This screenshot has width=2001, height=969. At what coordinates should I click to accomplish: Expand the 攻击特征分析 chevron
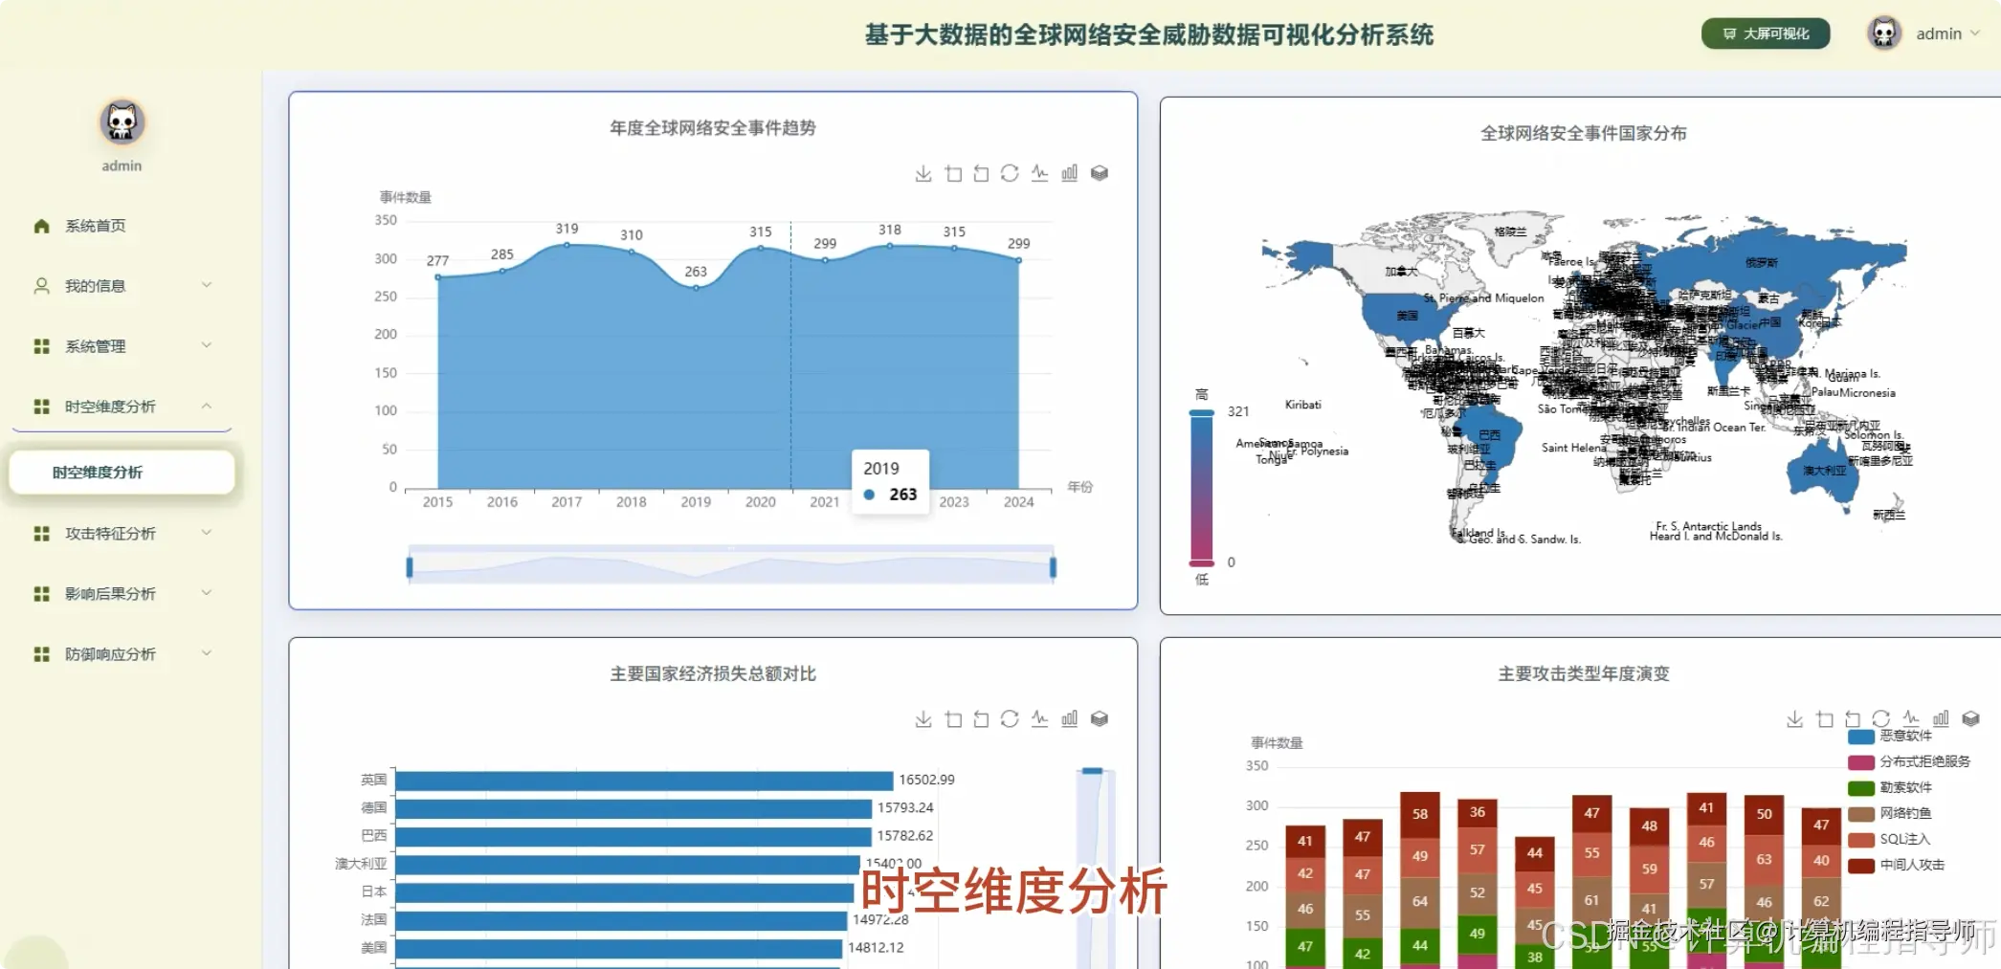point(207,533)
